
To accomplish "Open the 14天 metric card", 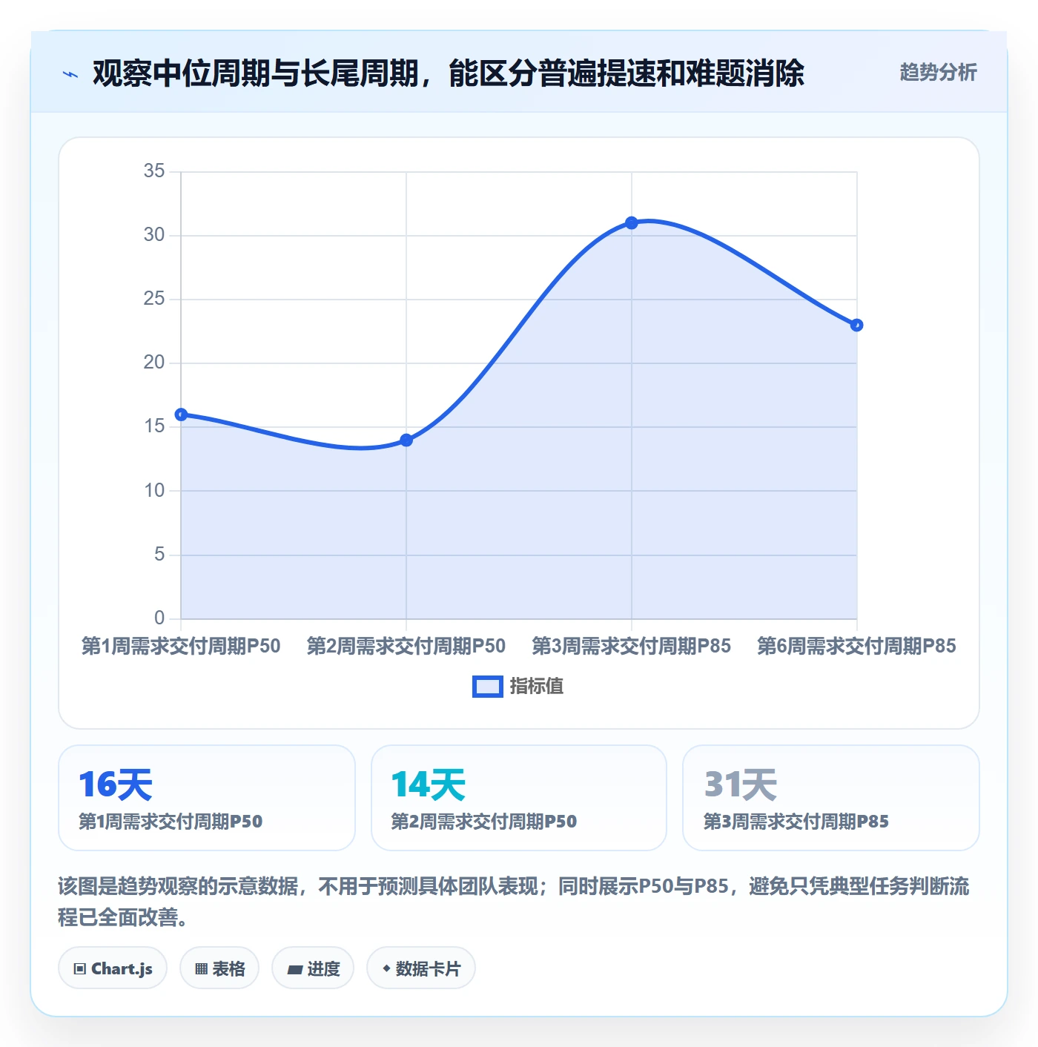I will tap(519, 798).
